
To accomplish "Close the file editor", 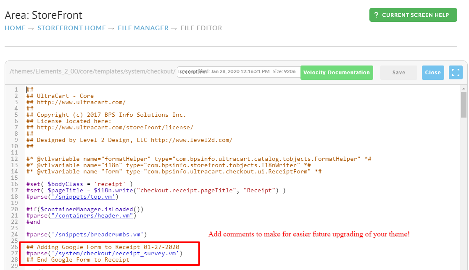I will [433, 72].
